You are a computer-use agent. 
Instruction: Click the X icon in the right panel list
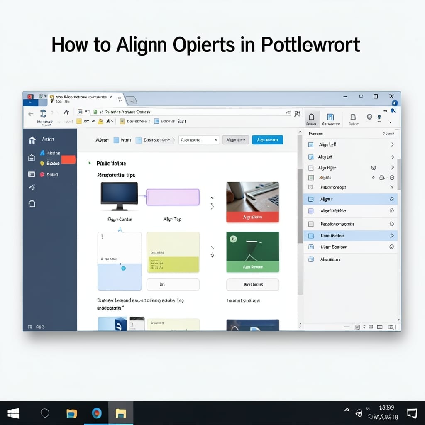[x=392, y=187]
